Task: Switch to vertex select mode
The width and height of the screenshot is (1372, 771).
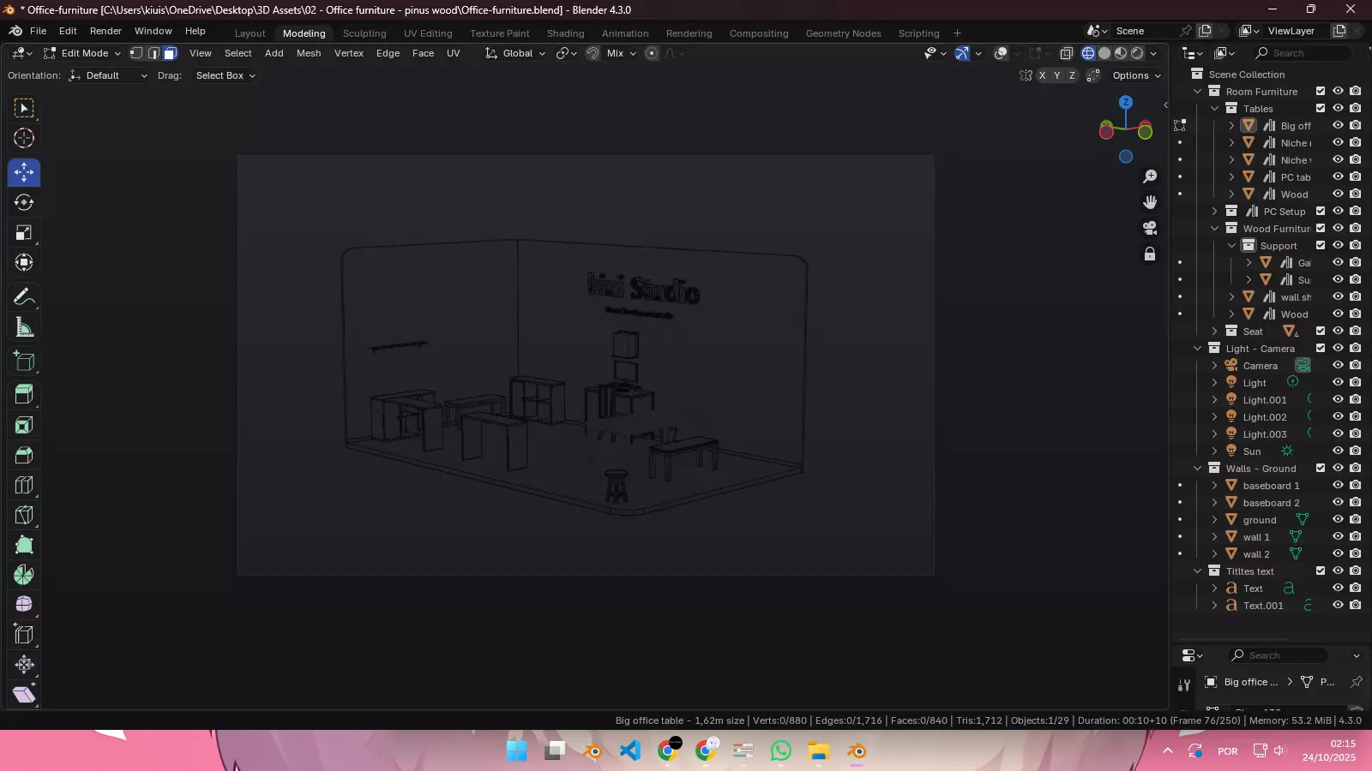Action: [x=136, y=53]
